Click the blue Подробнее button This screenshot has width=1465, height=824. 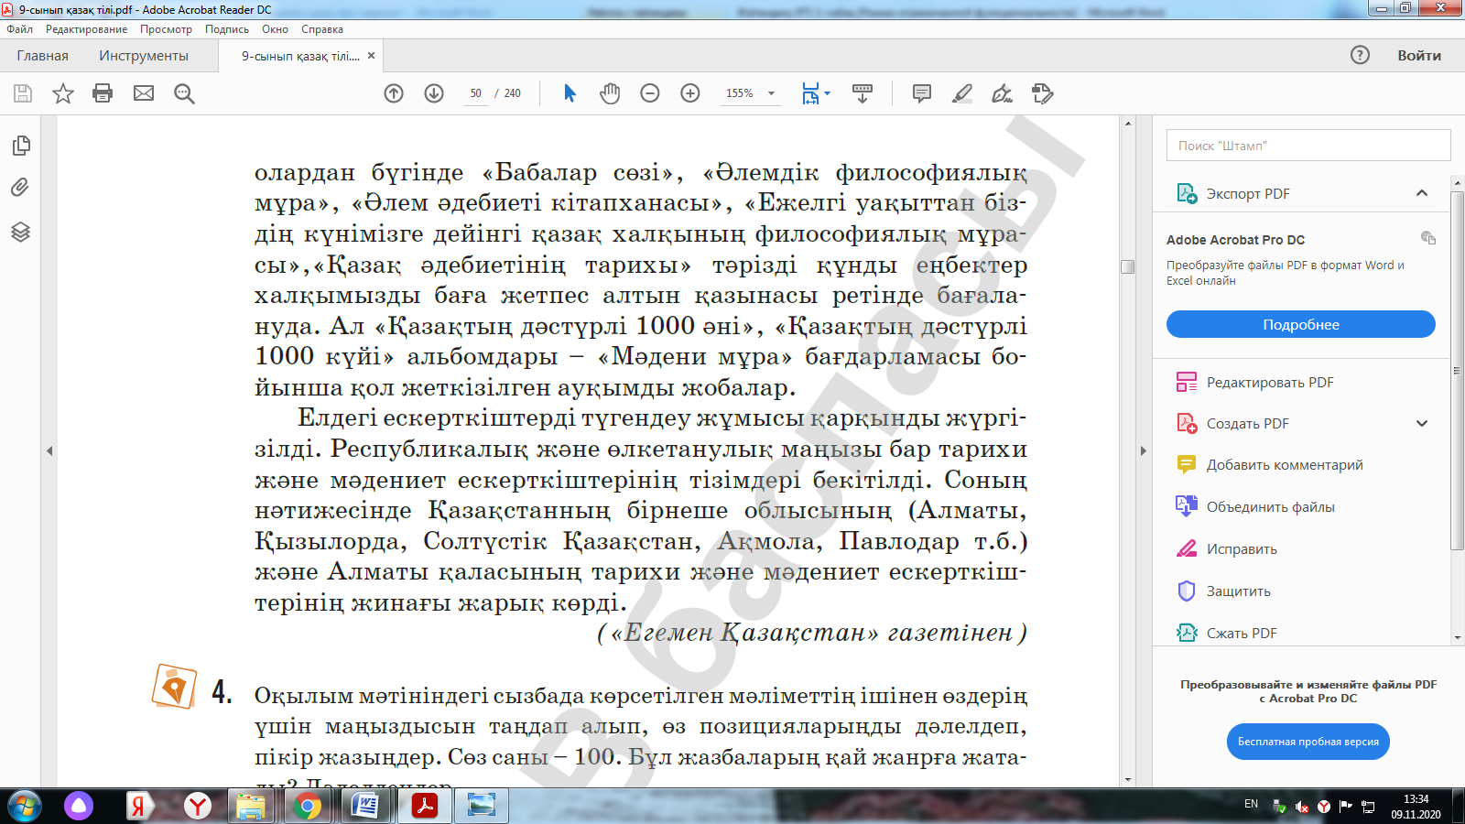(1300, 325)
